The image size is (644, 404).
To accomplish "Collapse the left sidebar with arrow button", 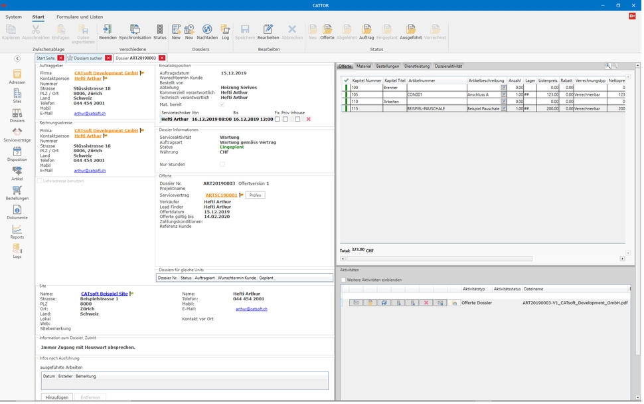I will 17,58.
